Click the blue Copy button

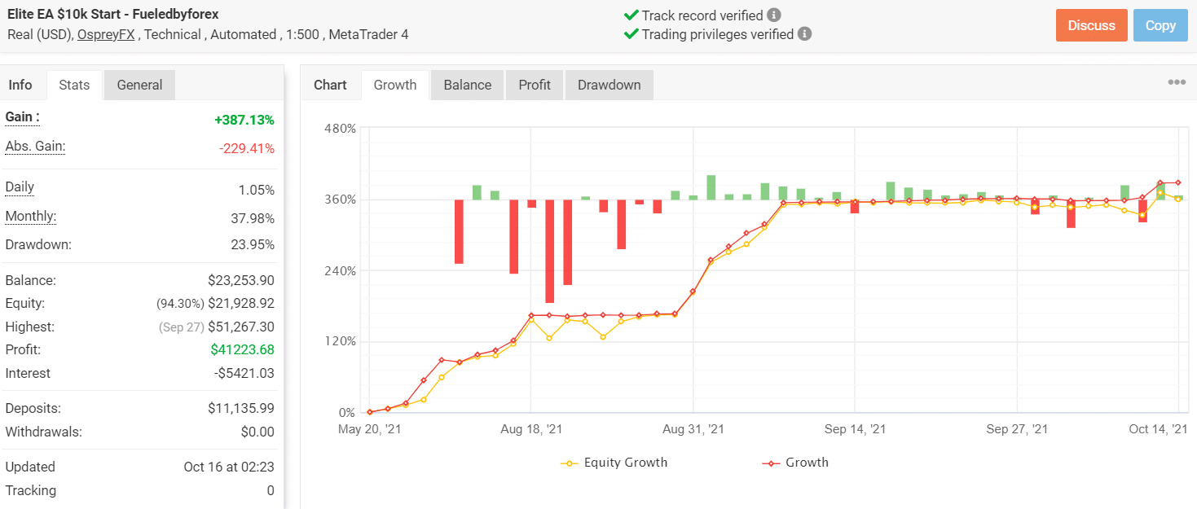tap(1160, 25)
